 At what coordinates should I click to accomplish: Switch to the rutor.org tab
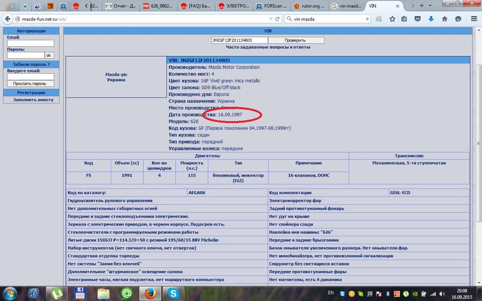(x=309, y=6)
